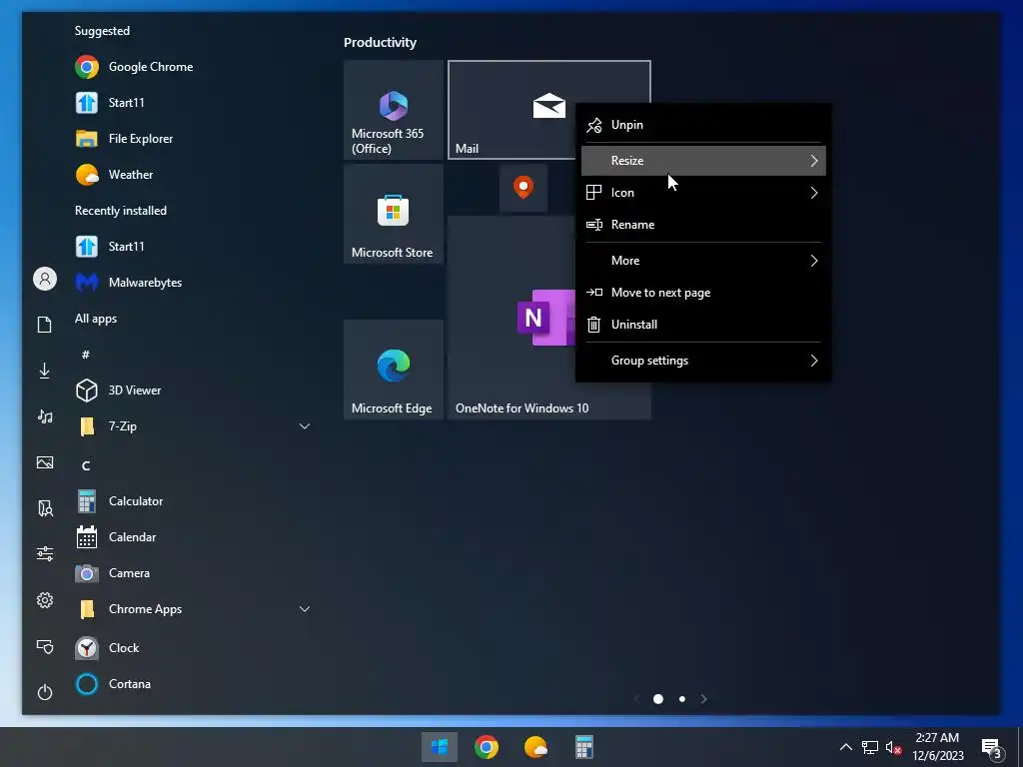Click the Productivity group header

(x=380, y=42)
